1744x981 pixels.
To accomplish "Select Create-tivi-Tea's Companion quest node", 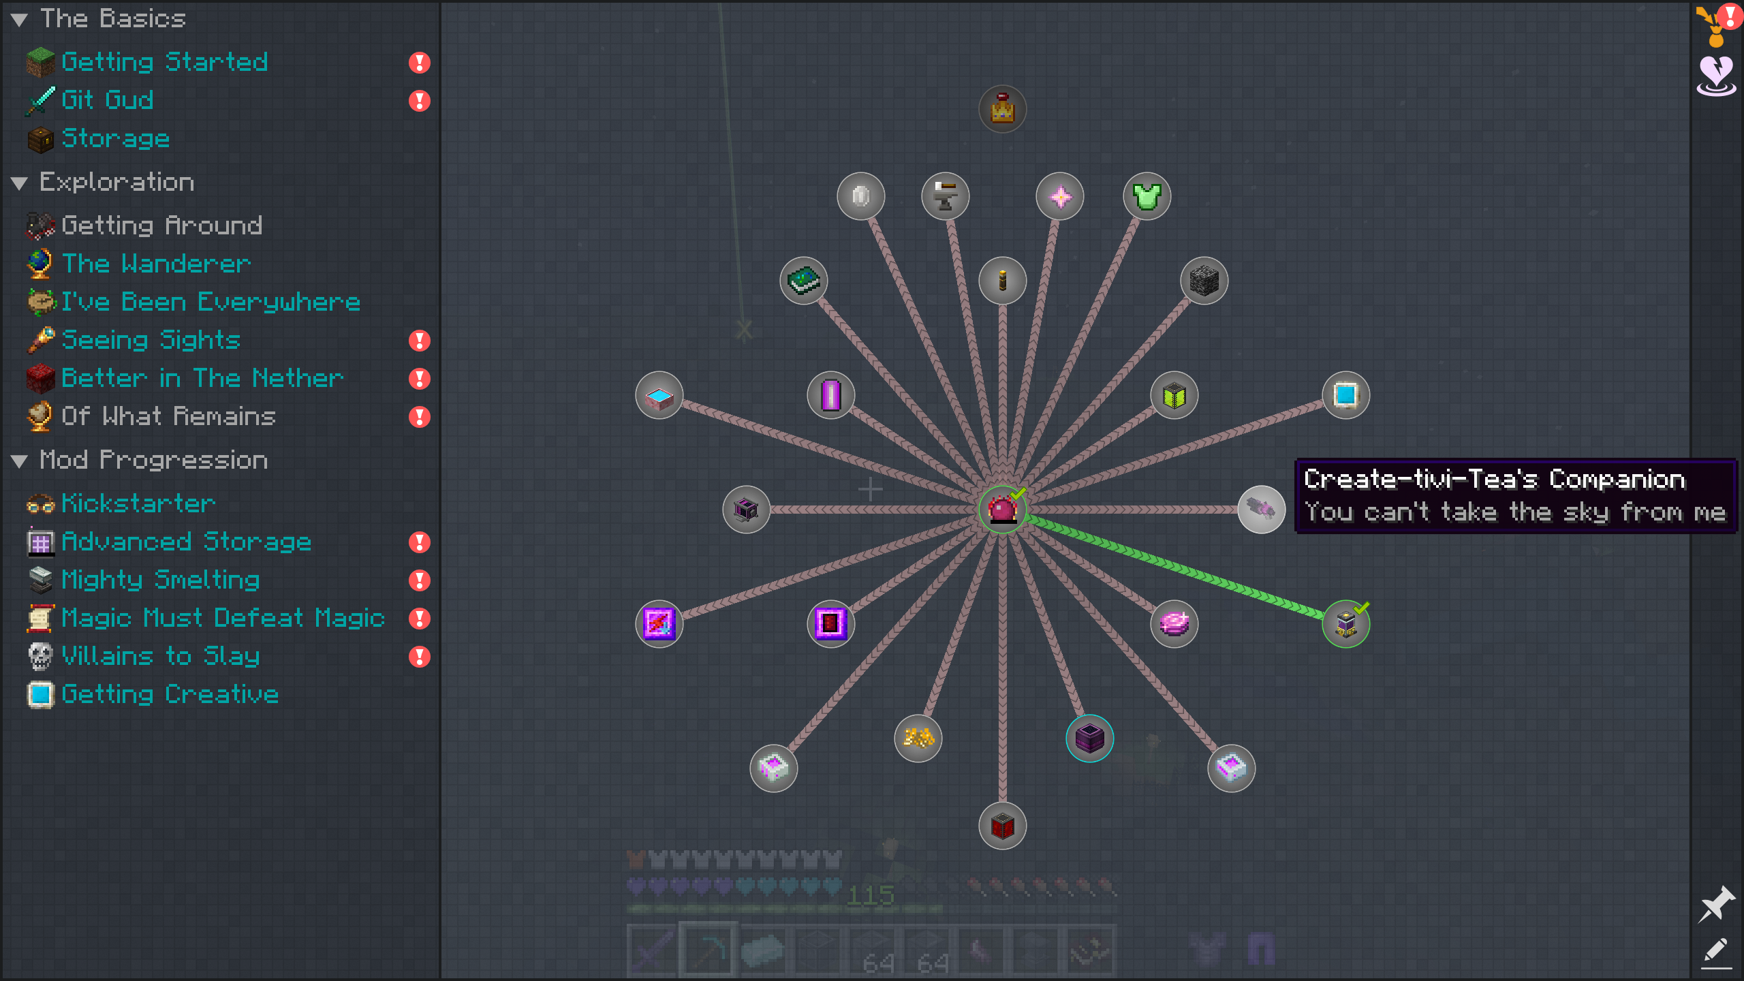I will [x=1262, y=510].
